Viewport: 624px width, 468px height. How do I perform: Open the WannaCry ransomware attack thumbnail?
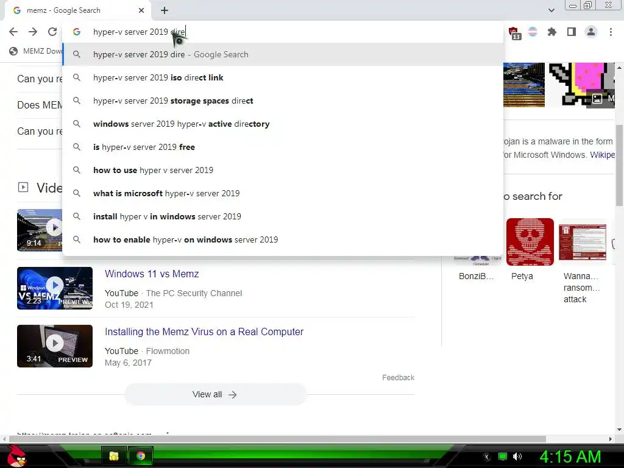tap(582, 241)
